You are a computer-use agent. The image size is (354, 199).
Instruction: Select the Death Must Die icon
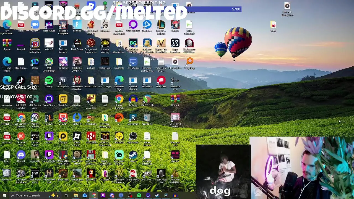(161, 173)
